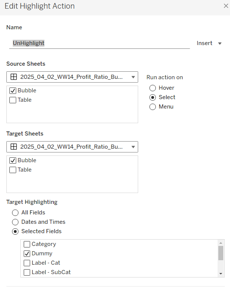Click the dashboard grid icon in Source Sheets
The height and width of the screenshot is (288, 230).
click(14, 77)
